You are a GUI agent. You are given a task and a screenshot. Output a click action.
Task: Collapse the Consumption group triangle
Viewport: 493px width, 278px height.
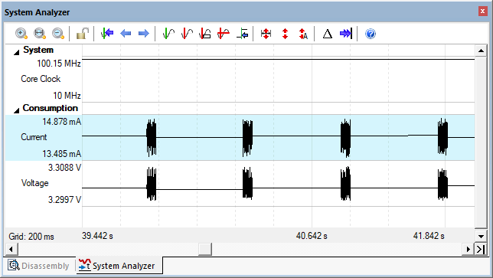(16, 110)
